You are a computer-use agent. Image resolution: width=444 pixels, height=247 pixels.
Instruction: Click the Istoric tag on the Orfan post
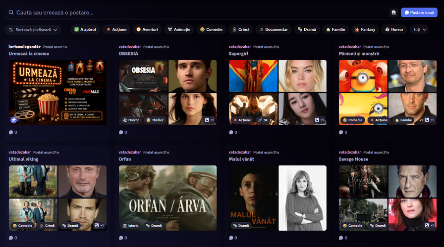pos(130,226)
